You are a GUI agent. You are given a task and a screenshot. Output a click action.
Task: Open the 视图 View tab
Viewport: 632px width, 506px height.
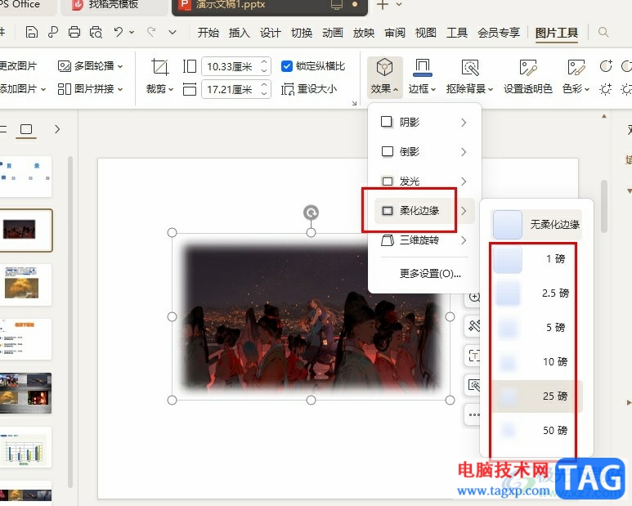[x=426, y=32]
